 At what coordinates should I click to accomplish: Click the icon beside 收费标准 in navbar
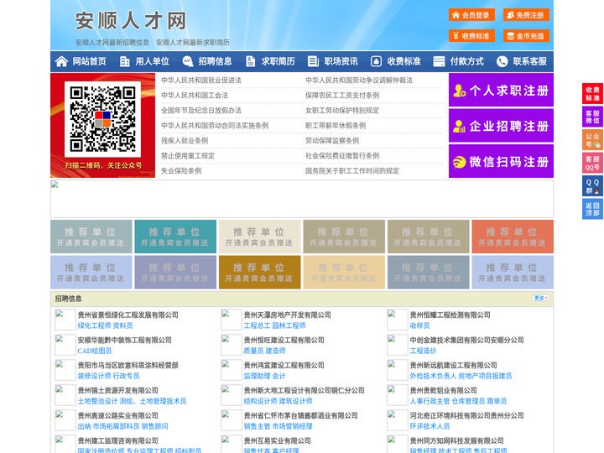[376, 61]
